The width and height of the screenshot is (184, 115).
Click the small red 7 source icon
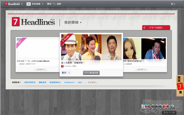pos(62,66)
